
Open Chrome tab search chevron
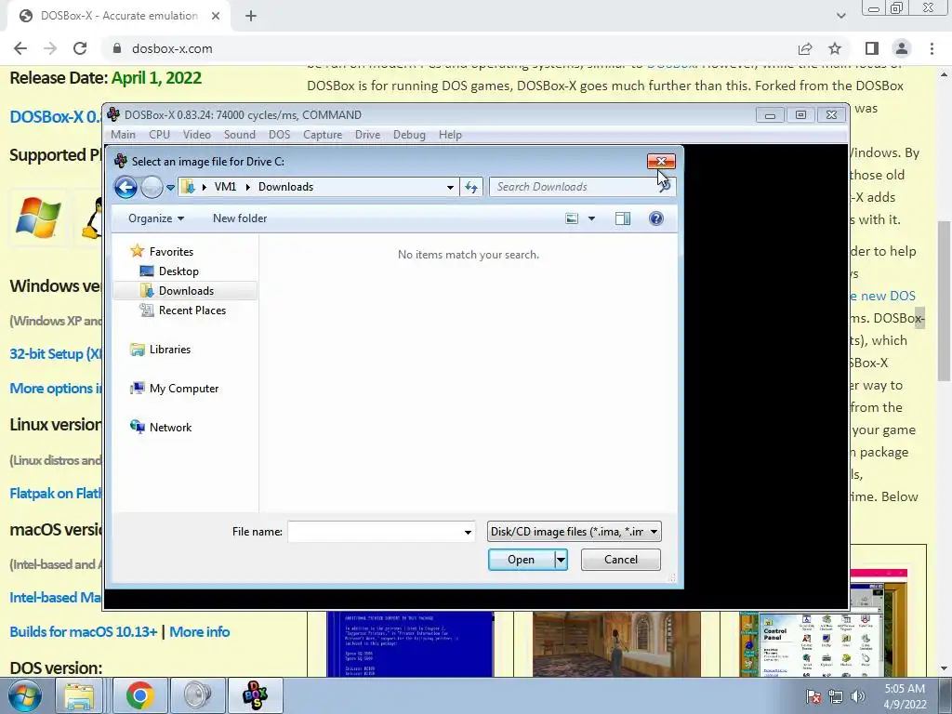tap(840, 16)
